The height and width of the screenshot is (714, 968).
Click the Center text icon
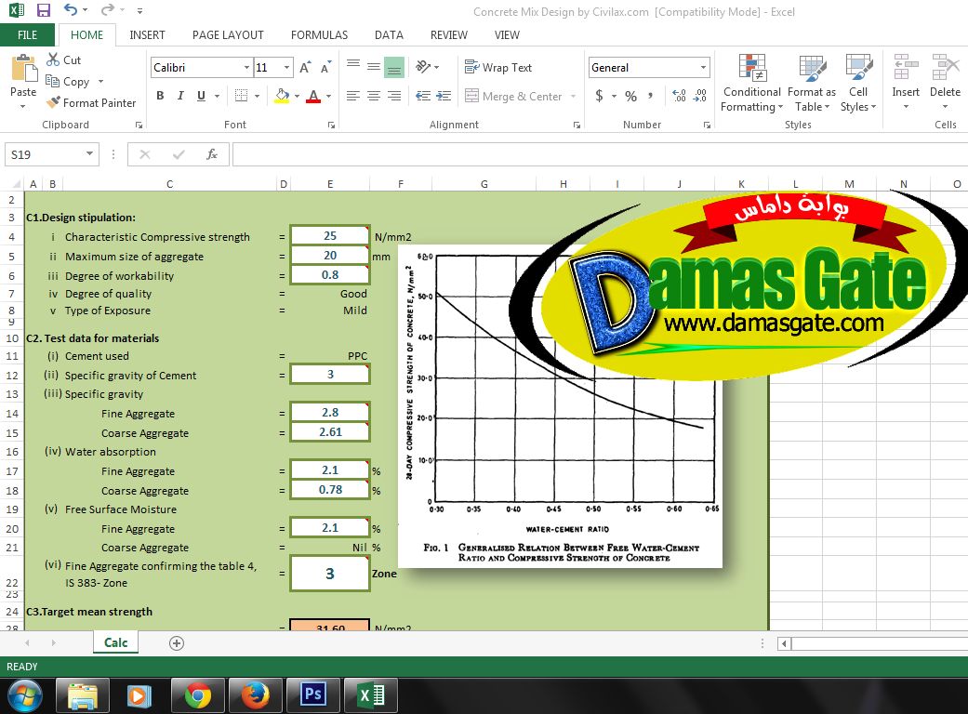374,96
